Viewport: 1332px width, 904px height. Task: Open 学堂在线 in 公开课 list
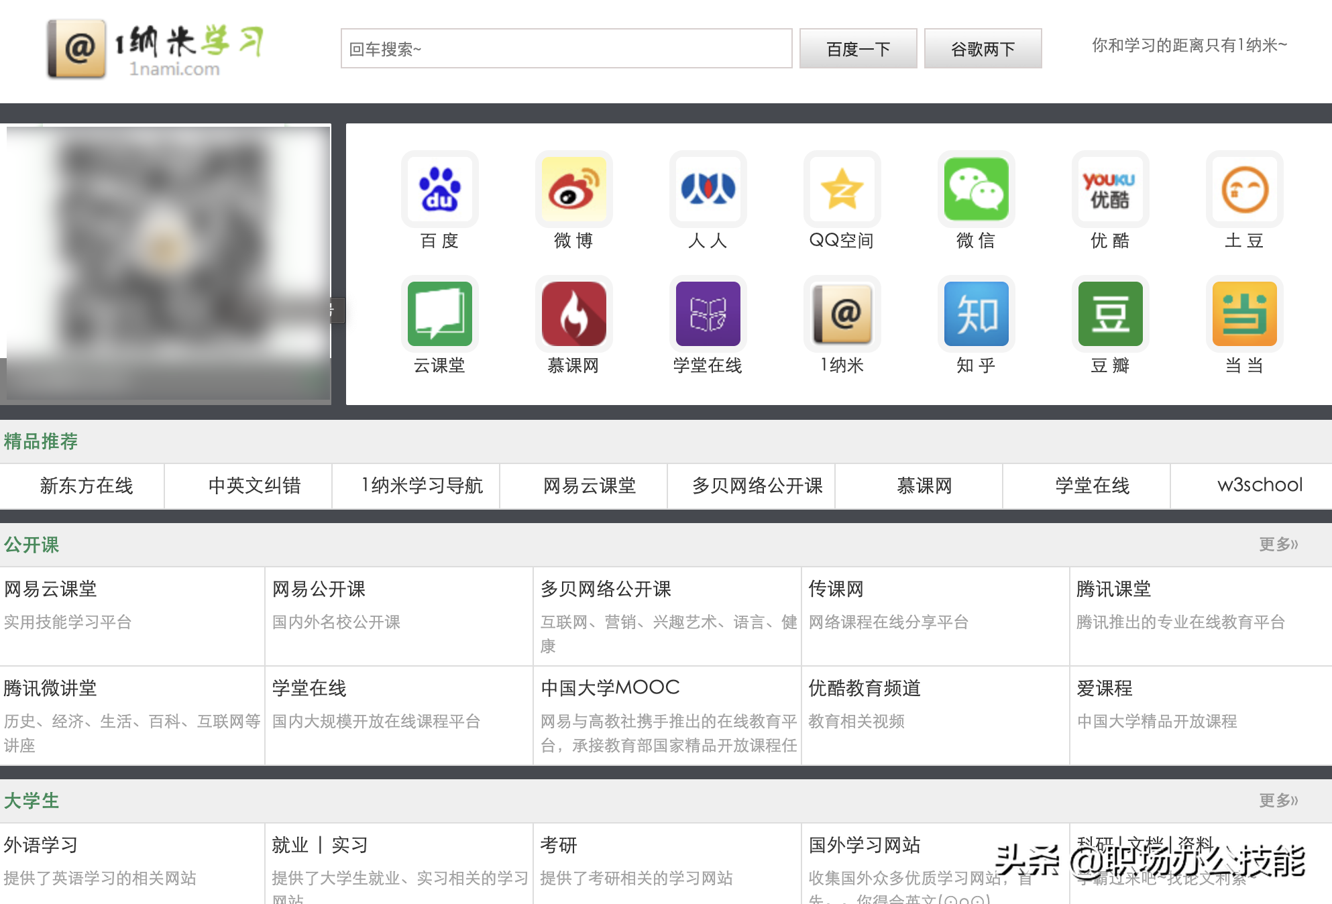(309, 688)
